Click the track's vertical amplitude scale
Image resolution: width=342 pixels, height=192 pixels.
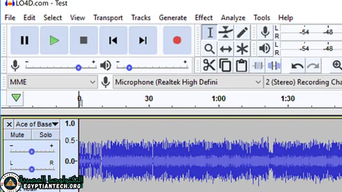point(70,155)
